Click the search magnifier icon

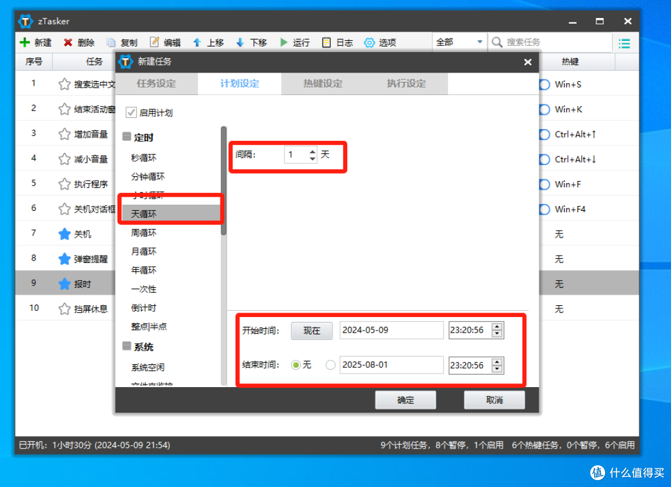coord(496,42)
